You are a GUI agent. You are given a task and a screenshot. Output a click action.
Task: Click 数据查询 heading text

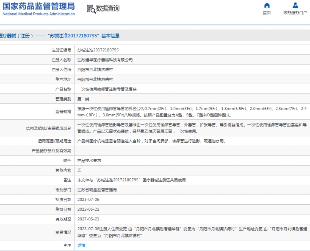tap(108, 8)
